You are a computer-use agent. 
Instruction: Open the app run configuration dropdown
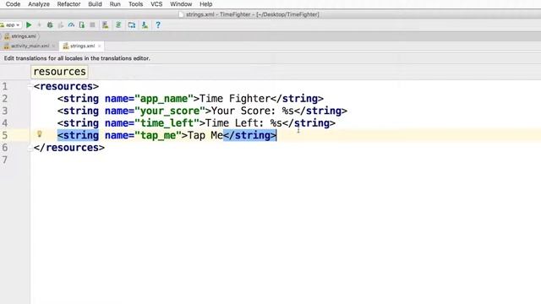click(x=11, y=24)
